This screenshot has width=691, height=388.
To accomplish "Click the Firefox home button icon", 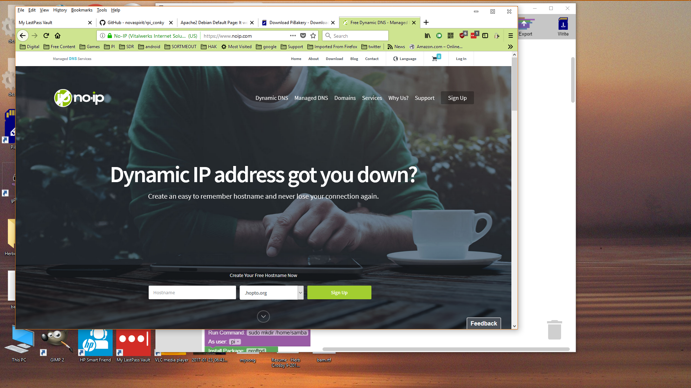I will tap(58, 36).
